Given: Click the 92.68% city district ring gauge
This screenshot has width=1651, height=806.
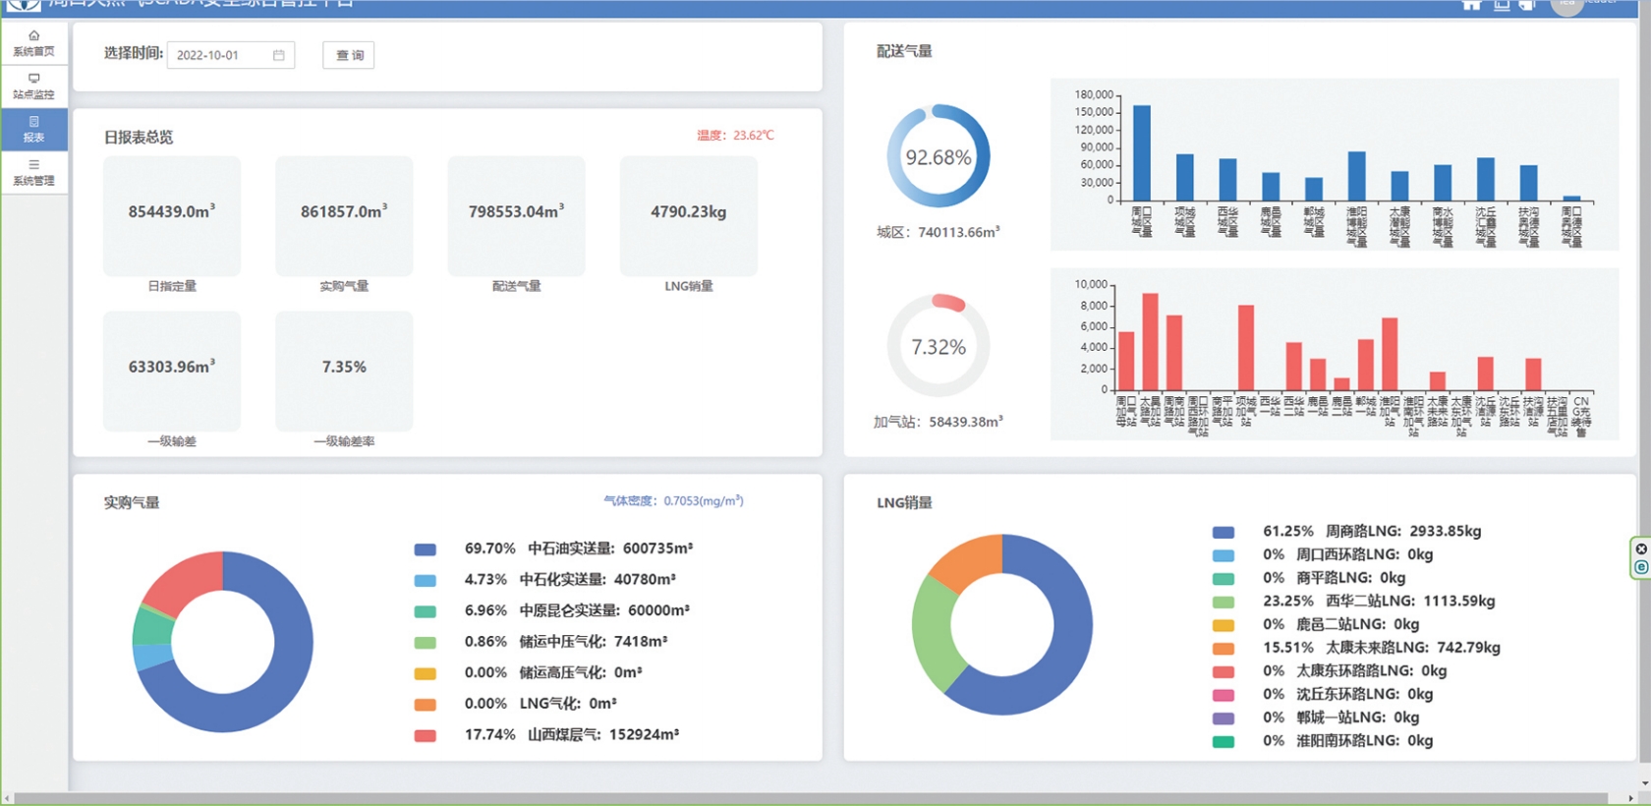Looking at the screenshot, I should 939,156.
